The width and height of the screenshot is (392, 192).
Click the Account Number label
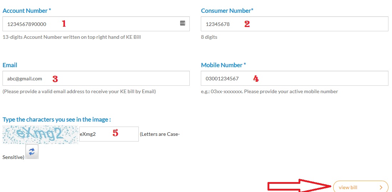click(26, 11)
